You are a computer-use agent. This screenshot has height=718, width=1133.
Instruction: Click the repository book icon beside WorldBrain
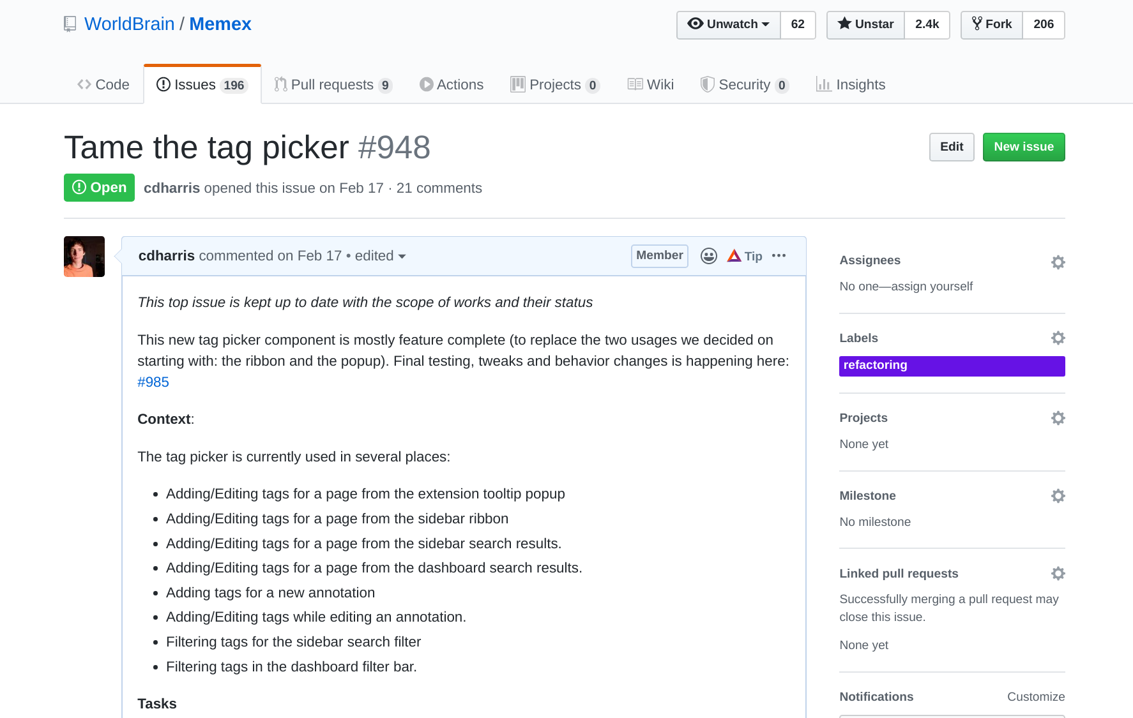click(70, 24)
